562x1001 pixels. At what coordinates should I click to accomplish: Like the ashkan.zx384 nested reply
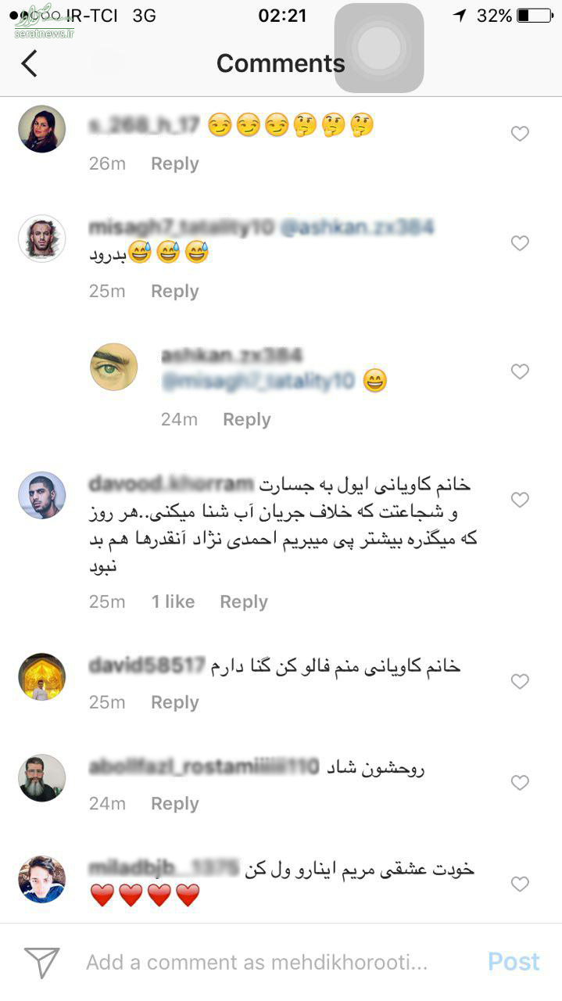(x=520, y=371)
